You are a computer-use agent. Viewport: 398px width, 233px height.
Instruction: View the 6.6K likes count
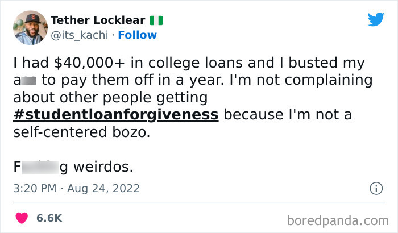49,218
